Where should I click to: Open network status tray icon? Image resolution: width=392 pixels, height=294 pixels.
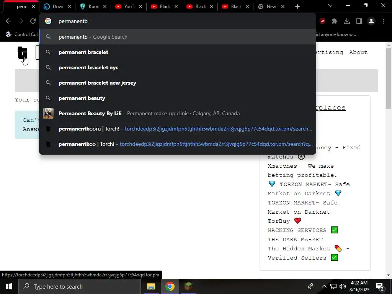coord(333,286)
